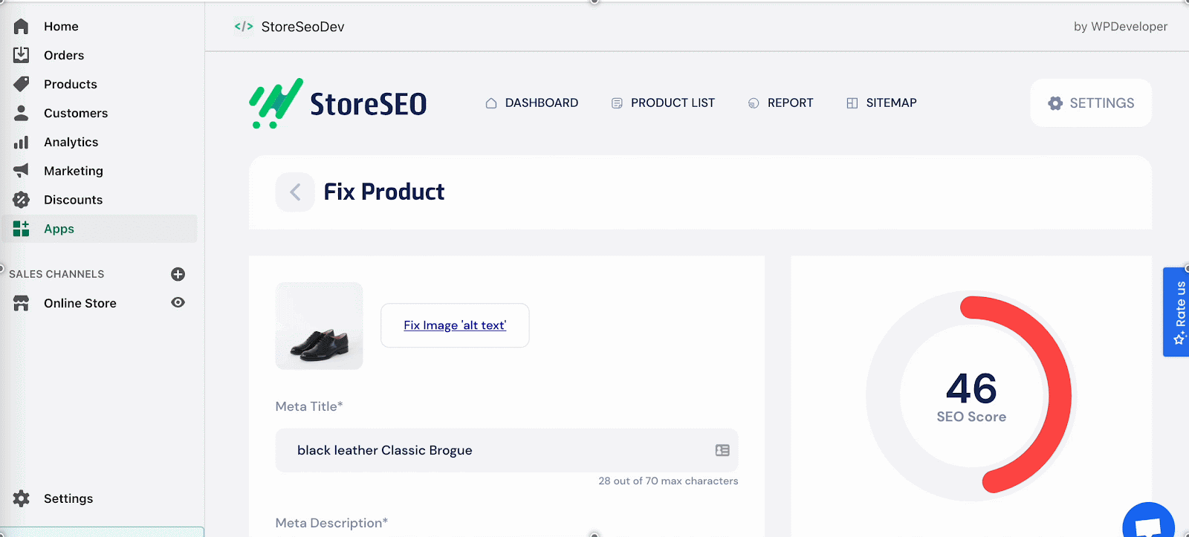1189x537 pixels.
Task: Click the StoreSeoDev app title
Action: (x=303, y=27)
